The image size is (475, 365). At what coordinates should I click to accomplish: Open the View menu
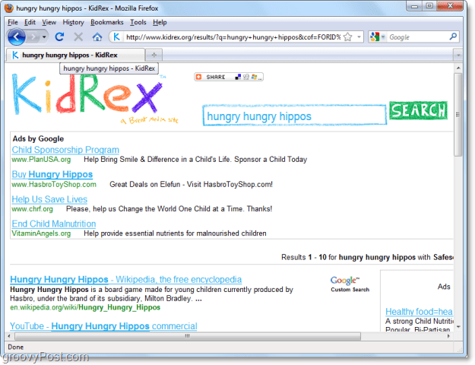tap(49, 23)
